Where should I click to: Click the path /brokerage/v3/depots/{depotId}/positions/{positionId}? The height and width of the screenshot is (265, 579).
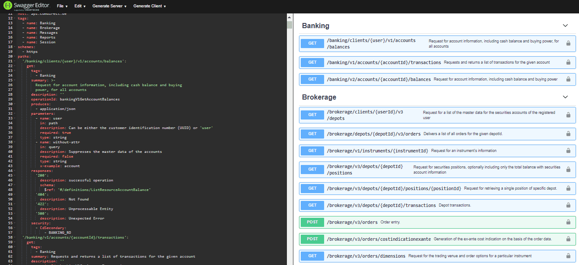(394, 188)
